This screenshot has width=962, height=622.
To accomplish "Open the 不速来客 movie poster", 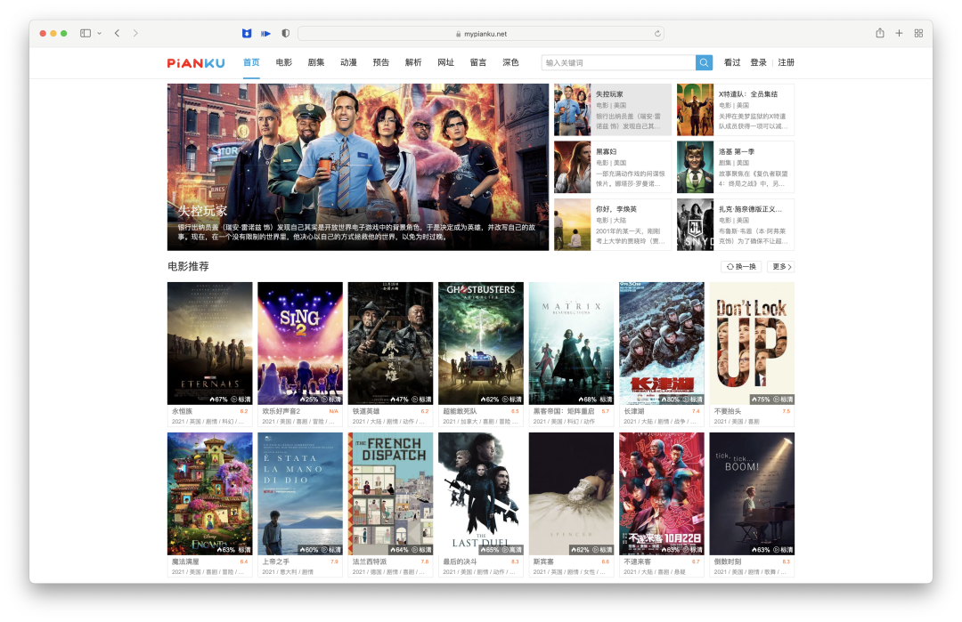I will click(x=661, y=493).
